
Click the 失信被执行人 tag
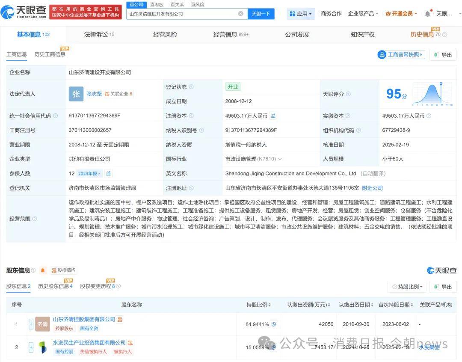pos(93,352)
